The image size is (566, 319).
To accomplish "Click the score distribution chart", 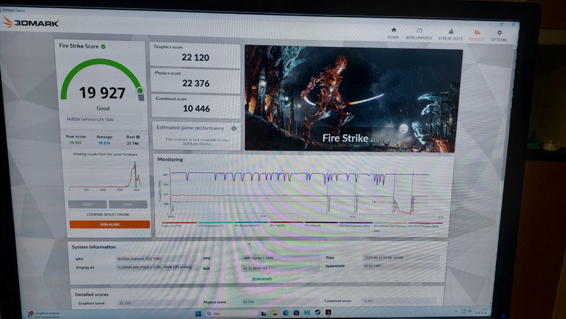I will point(106,175).
